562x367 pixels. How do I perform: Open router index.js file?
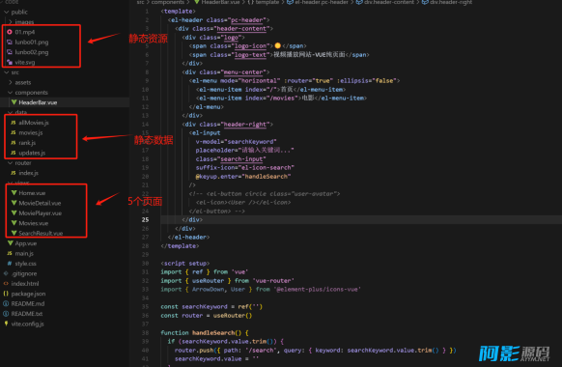tap(28, 173)
